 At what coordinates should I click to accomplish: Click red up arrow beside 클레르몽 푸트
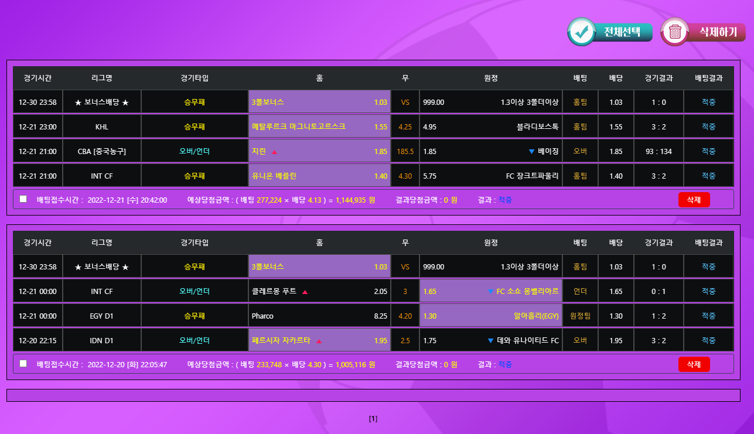point(305,292)
